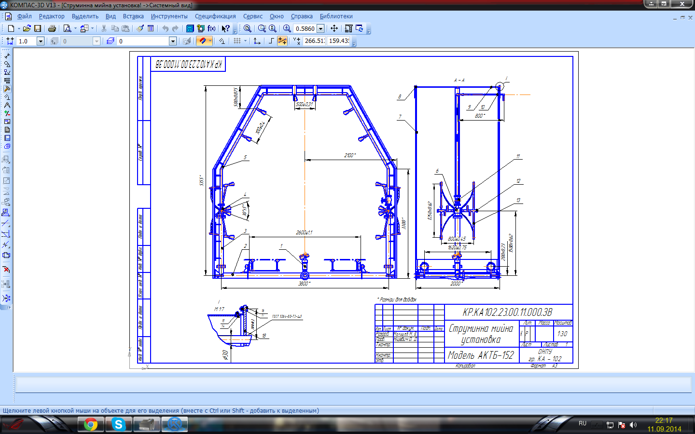Refresh the drawing view
This screenshot has width=695, height=434.
pos(360,28)
